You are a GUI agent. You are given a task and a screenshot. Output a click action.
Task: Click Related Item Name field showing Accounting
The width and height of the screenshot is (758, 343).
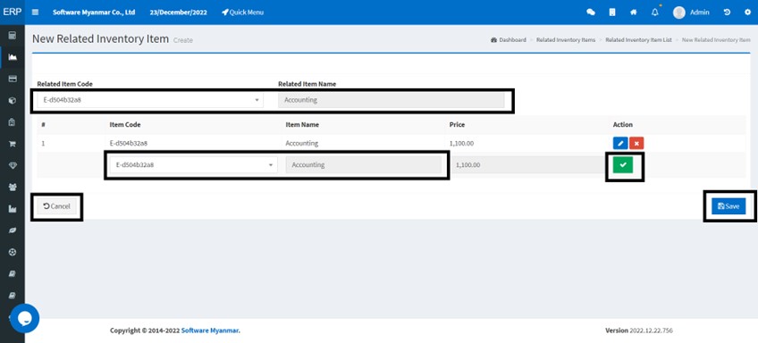click(392, 100)
